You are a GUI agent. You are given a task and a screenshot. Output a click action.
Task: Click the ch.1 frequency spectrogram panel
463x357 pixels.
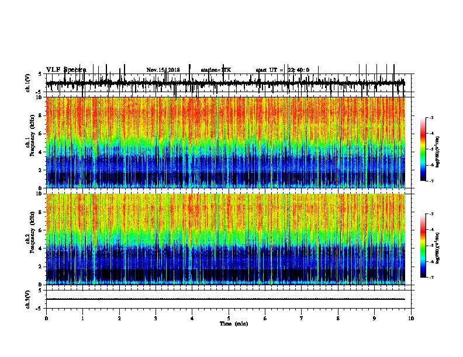pos(229,142)
